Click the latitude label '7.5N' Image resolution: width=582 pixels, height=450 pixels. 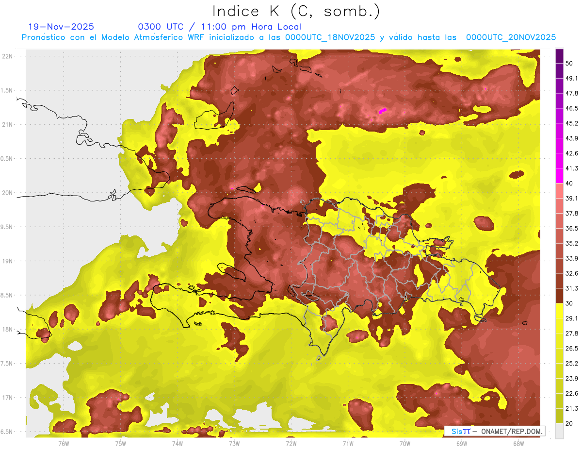7,364
